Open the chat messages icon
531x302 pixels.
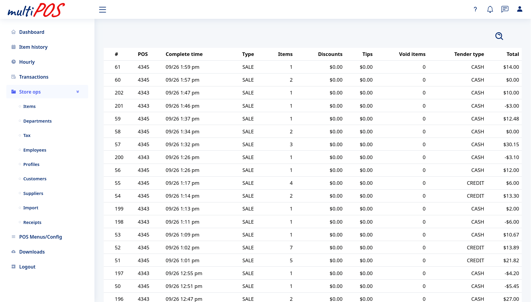click(505, 9)
